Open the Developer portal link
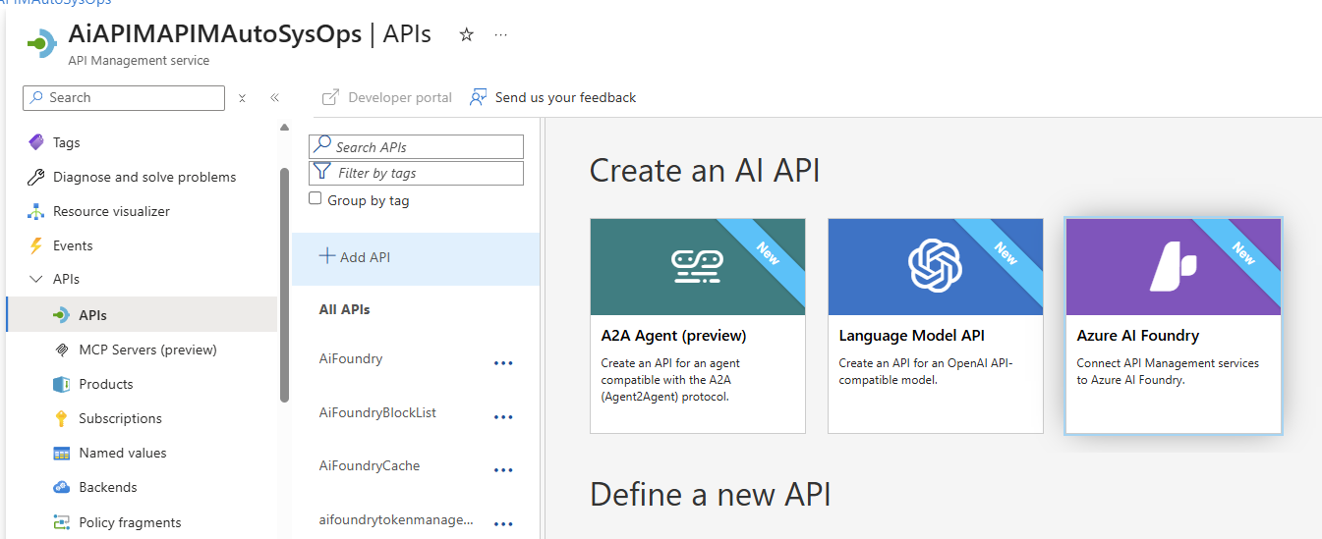This screenshot has width=1322, height=539. [387, 97]
